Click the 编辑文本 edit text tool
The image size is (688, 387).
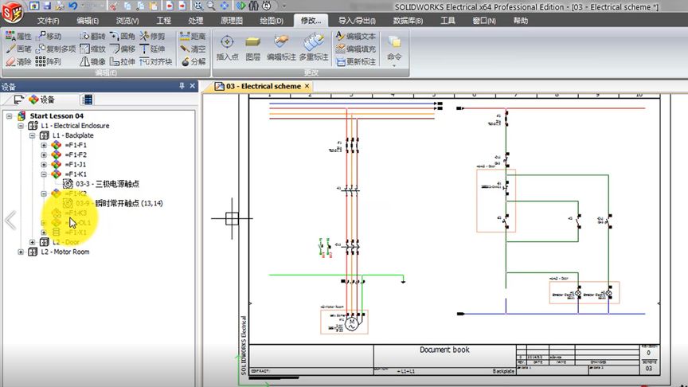click(356, 36)
